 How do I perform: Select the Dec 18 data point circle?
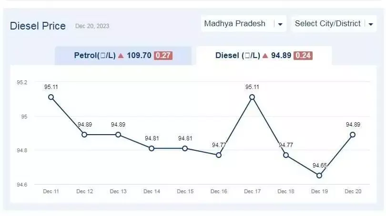[x=285, y=155]
